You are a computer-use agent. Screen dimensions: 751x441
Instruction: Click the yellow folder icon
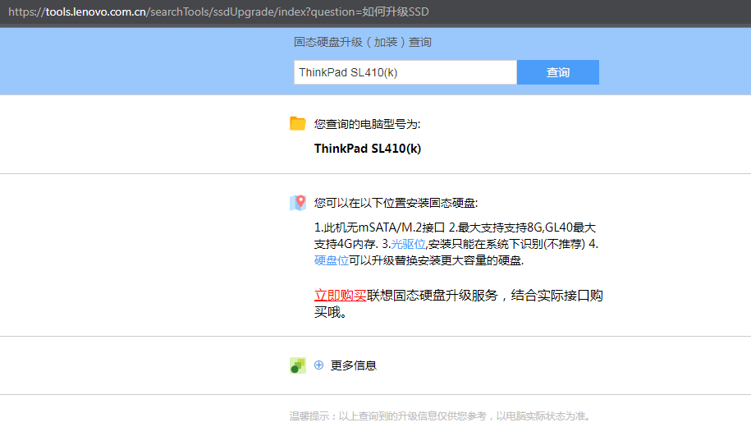pyautogui.click(x=297, y=124)
